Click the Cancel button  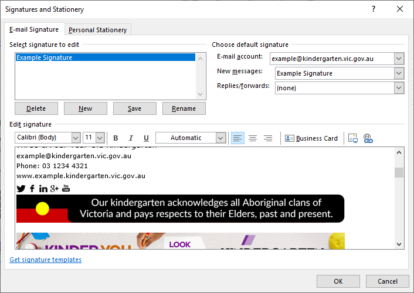(388, 281)
